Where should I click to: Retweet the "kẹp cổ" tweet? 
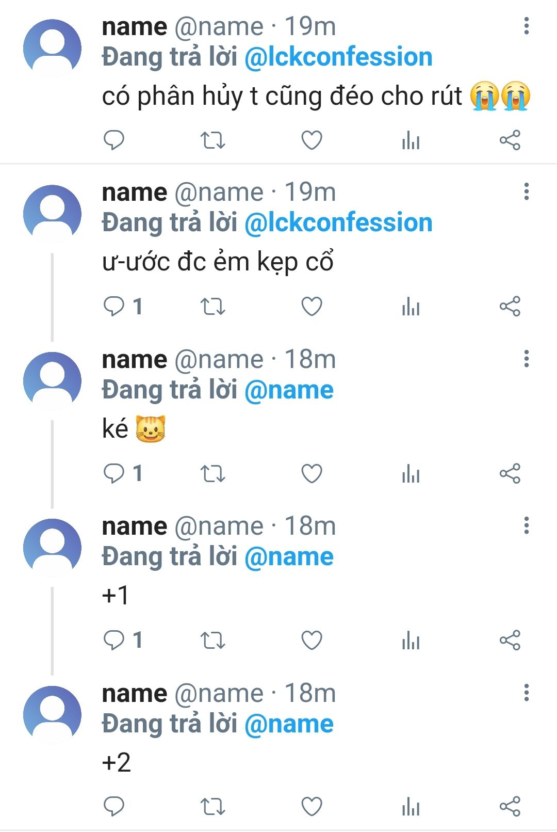tap(212, 307)
